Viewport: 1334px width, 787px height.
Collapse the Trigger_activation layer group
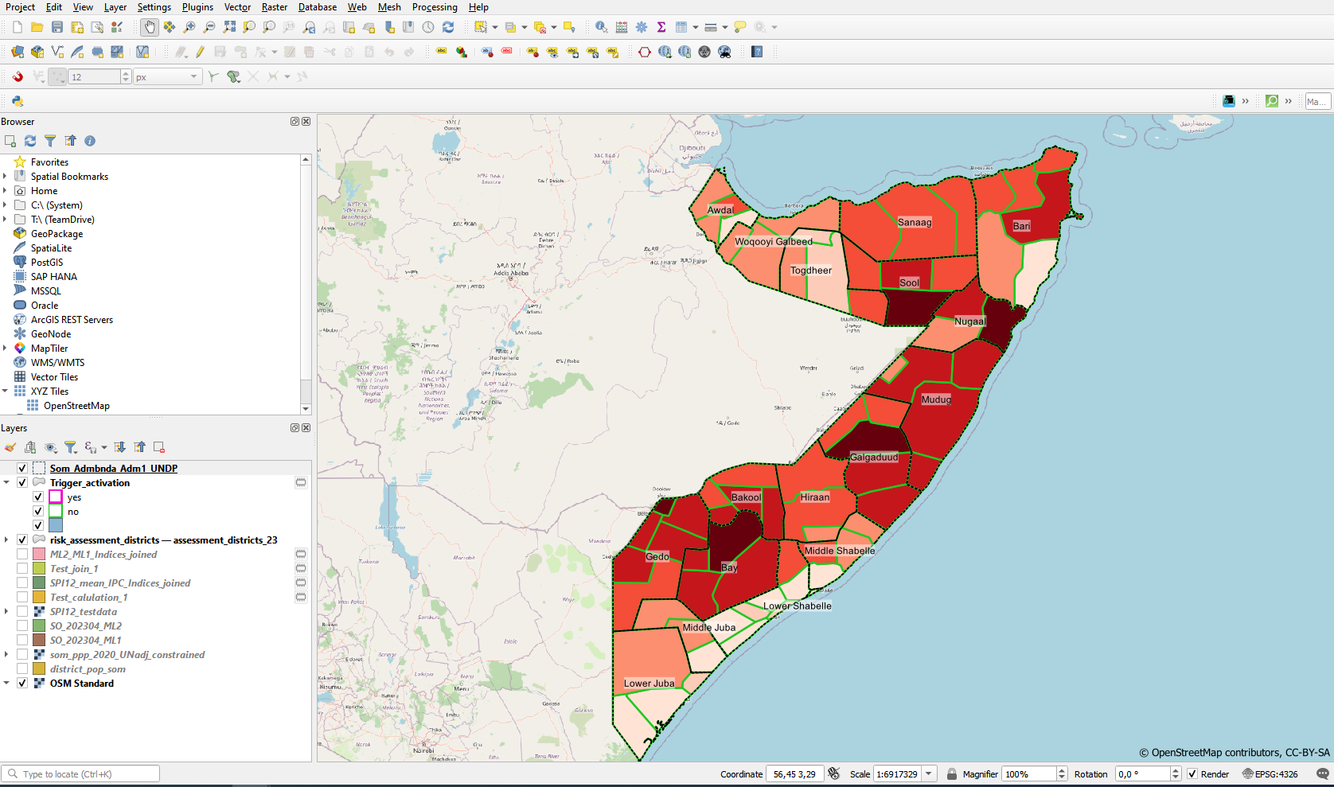[x=6, y=483]
